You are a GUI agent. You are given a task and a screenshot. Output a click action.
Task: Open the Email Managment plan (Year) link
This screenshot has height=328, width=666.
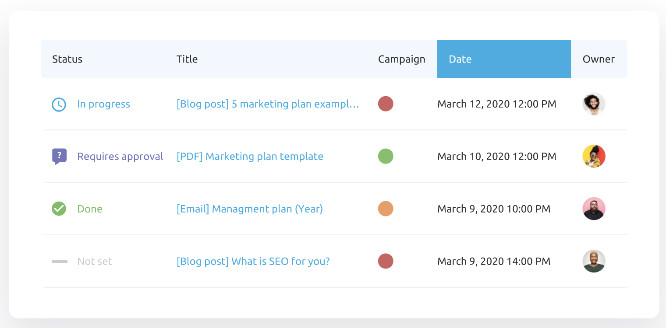250,209
